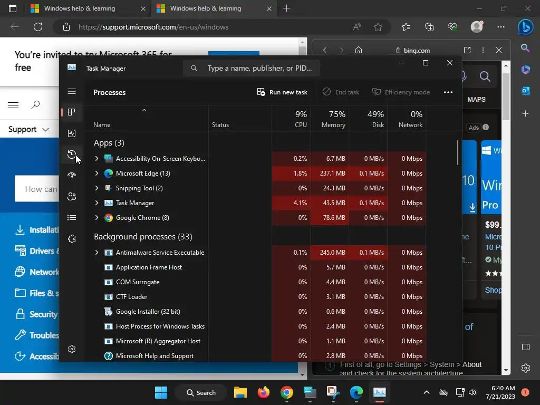The height and width of the screenshot is (405, 540).
Task: Click the Task Manager process list scrollbar
Action: (458, 152)
